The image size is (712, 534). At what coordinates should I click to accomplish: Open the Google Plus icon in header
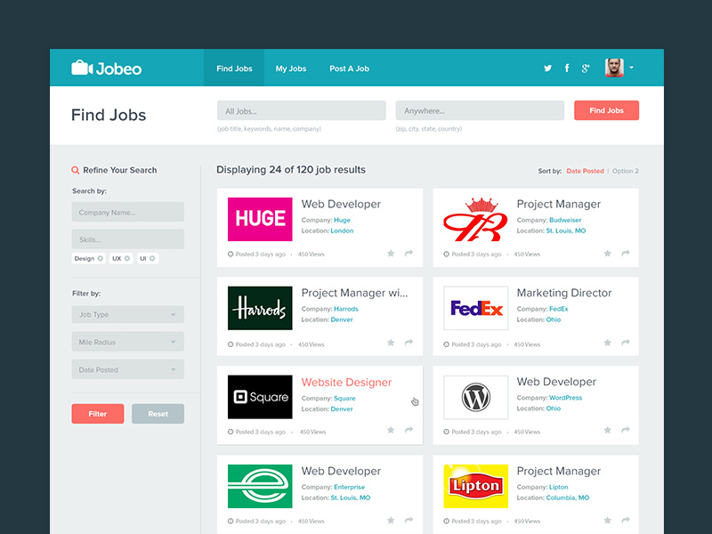click(586, 69)
